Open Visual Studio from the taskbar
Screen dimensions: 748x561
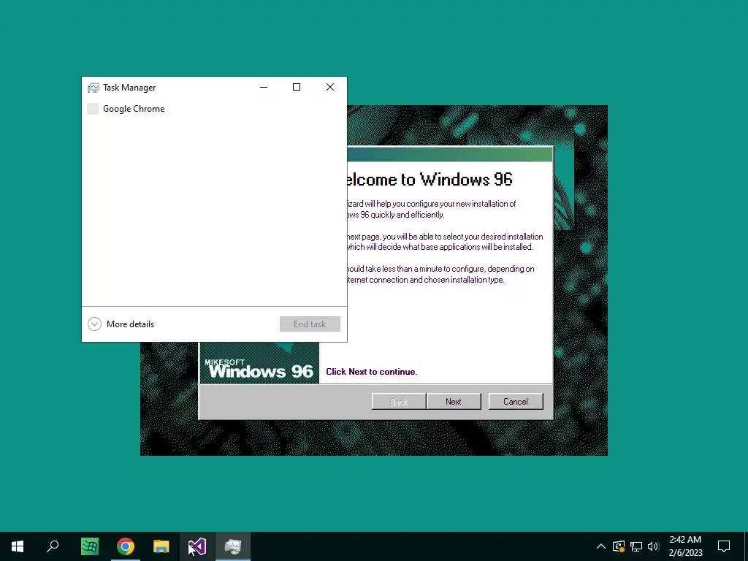point(197,546)
